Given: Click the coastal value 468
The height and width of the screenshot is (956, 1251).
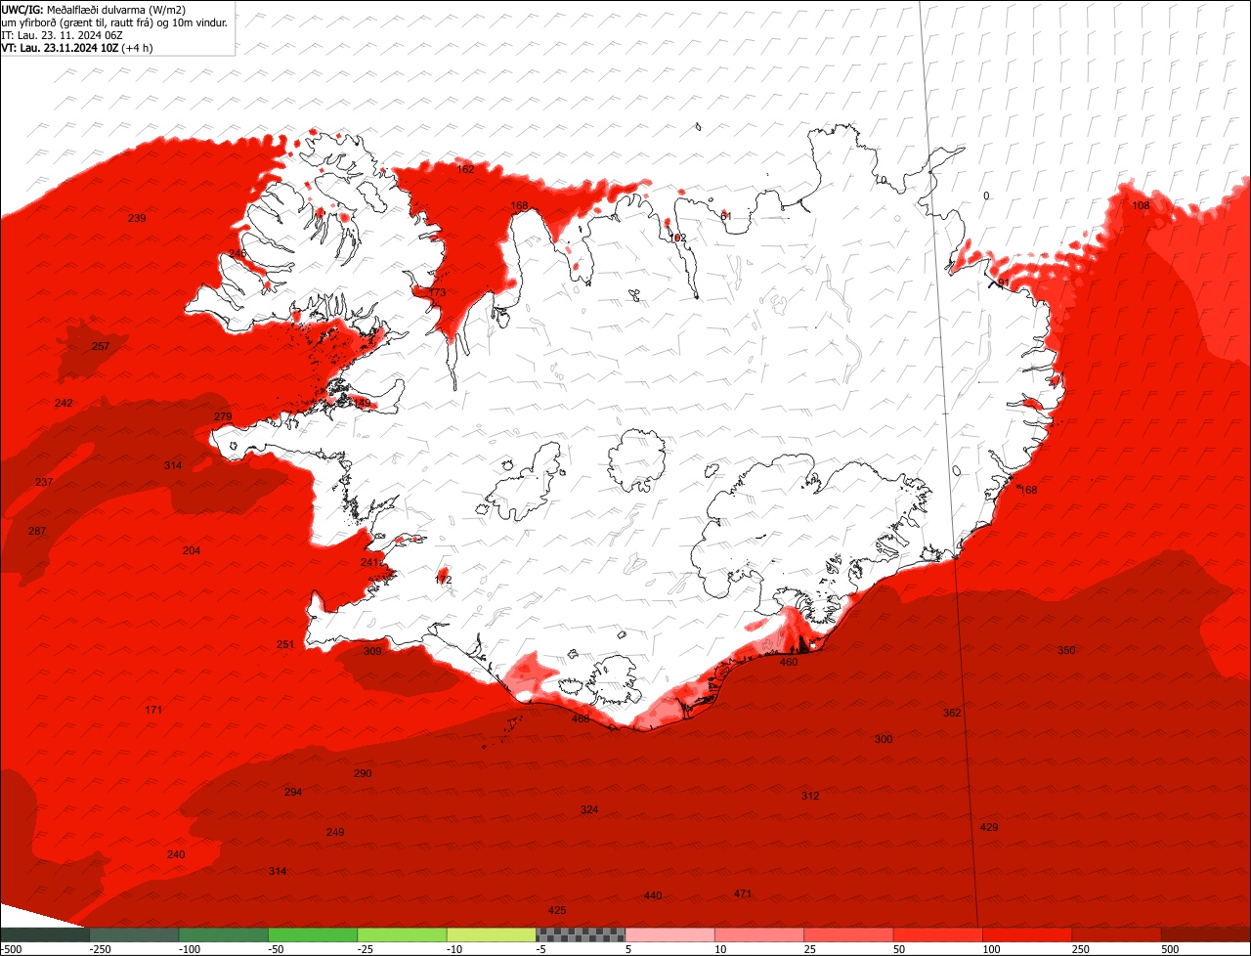Looking at the screenshot, I should click(x=581, y=718).
